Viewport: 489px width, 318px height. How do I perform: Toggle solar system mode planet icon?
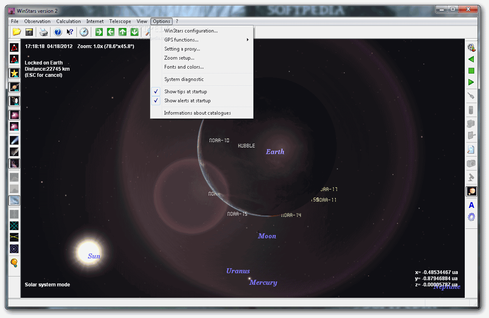[471, 191]
